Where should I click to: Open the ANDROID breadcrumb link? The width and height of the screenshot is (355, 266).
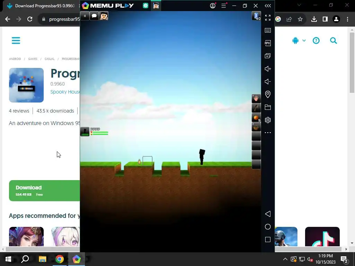tap(15, 59)
